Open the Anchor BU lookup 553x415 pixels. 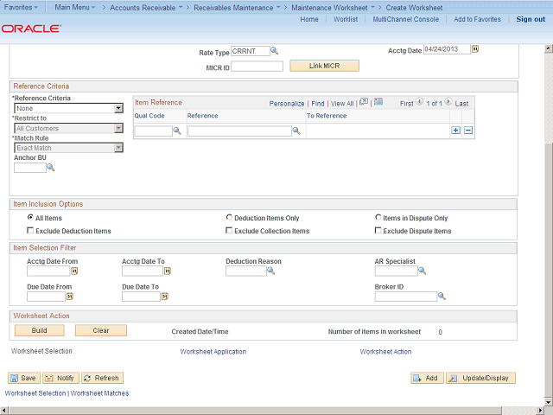pyautogui.click(x=51, y=168)
